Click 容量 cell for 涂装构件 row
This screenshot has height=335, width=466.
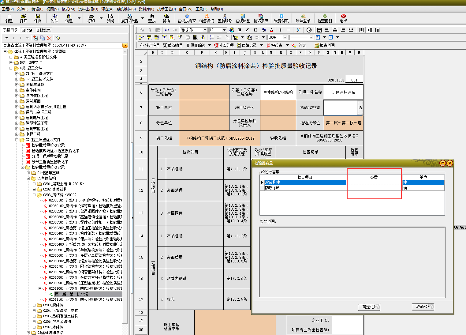click(374, 182)
